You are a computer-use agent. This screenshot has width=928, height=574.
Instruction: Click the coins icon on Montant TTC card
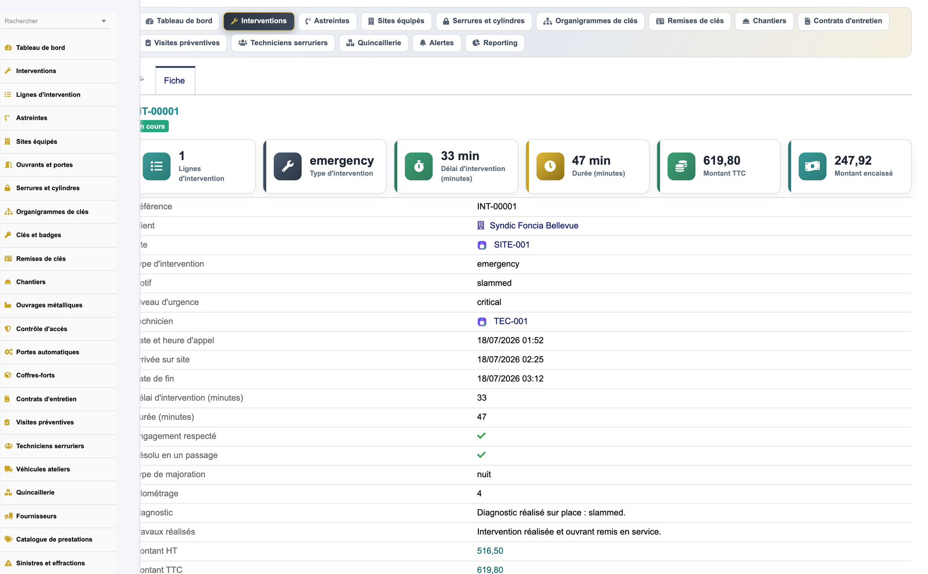click(681, 166)
